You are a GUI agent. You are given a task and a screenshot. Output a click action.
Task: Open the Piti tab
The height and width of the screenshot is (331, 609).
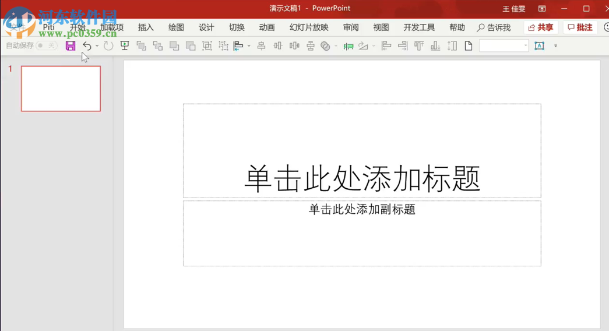click(49, 27)
